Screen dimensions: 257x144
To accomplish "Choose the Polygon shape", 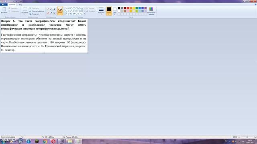I will [x=80, y=8].
